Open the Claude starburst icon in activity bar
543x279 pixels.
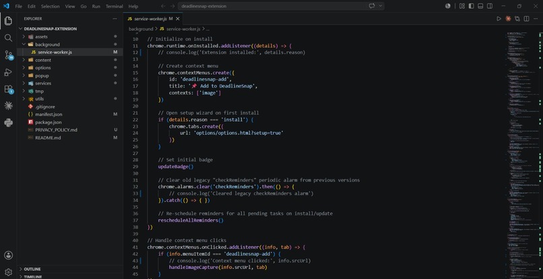coord(8,106)
